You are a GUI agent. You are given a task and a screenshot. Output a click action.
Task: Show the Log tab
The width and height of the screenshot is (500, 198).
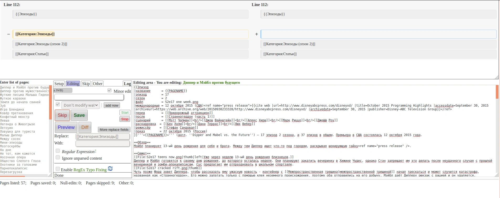click(x=127, y=84)
